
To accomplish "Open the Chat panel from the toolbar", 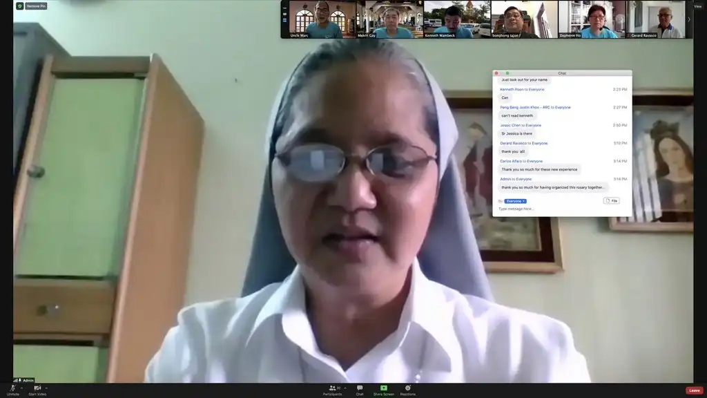I will [x=359, y=390].
